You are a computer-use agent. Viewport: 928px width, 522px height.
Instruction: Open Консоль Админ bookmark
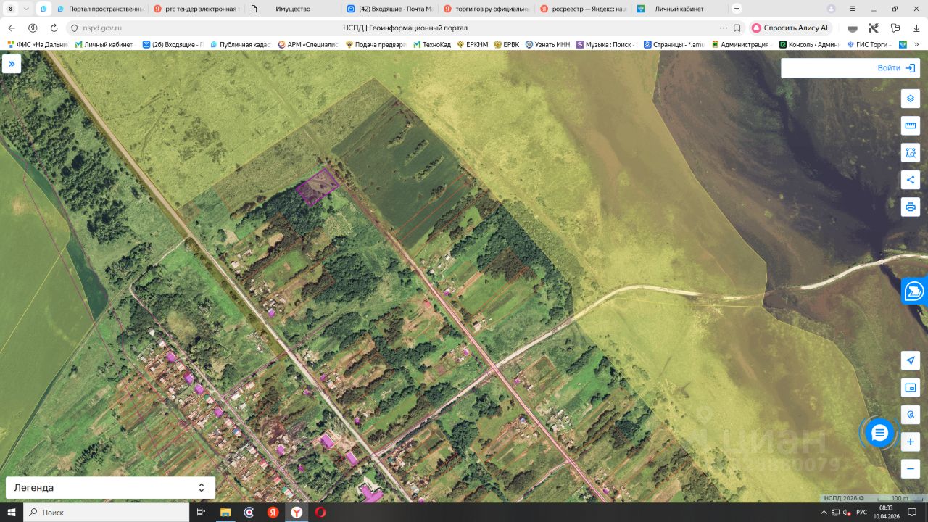coord(809,44)
